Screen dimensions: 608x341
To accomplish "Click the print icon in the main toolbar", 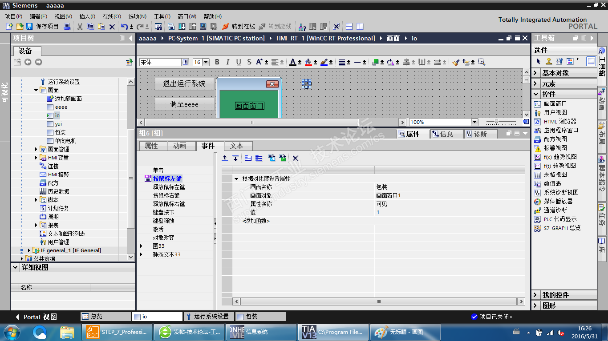I will point(67,27).
